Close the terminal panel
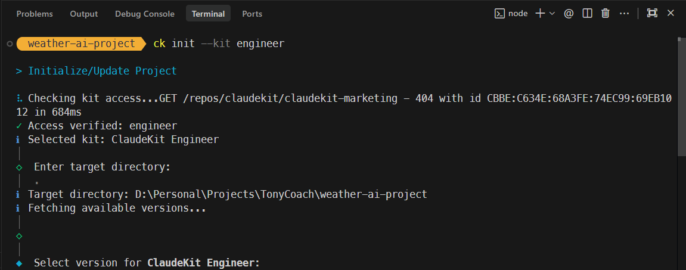This screenshot has height=270, width=686. [x=671, y=13]
